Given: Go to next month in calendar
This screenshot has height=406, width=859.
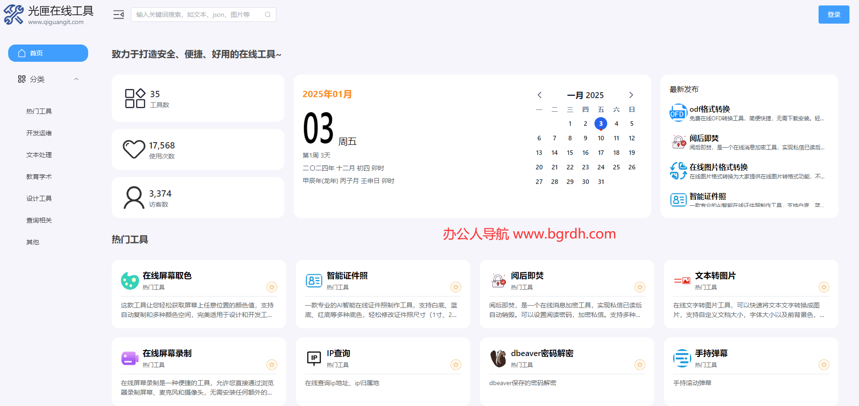Looking at the screenshot, I should tap(631, 95).
